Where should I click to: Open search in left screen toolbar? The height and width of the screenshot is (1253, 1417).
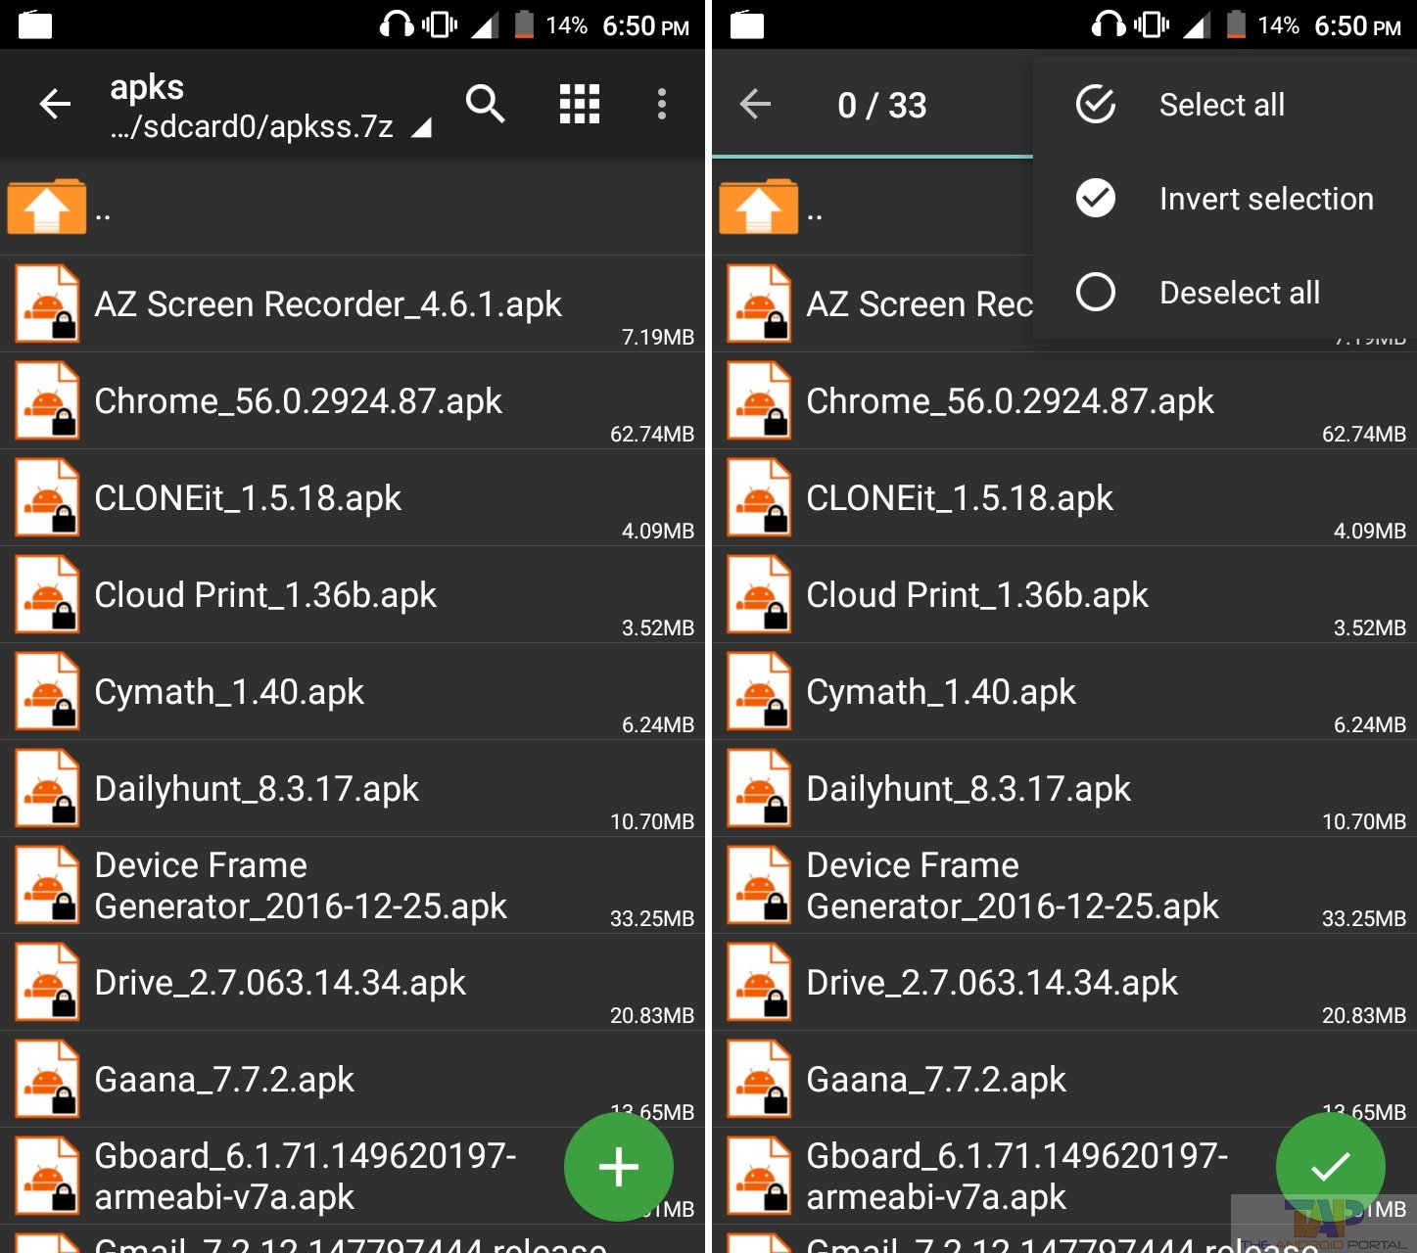(x=485, y=104)
